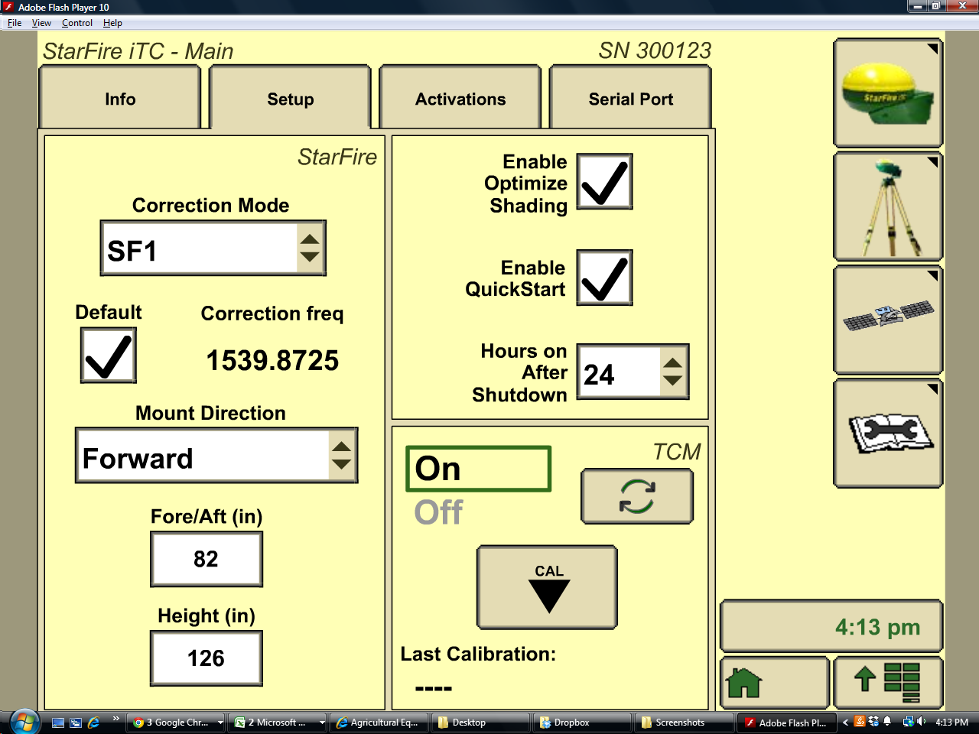This screenshot has height=734, width=979.
Task: Switch to the Setup tab
Action: [291, 98]
